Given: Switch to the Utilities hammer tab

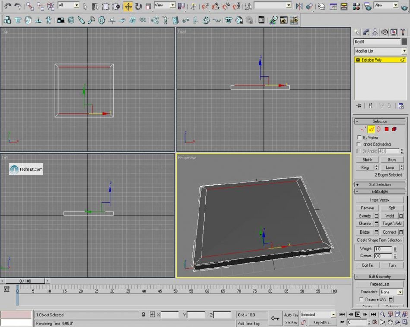Looking at the screenshot, I should tap(403, 32).
